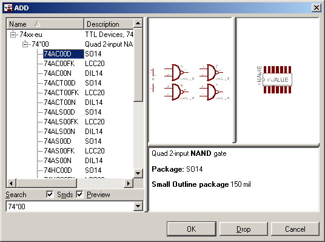Click the LCC20 description of 74AC00FK
This screenshot has height=242, width=325.
click(x=95, y=64)
